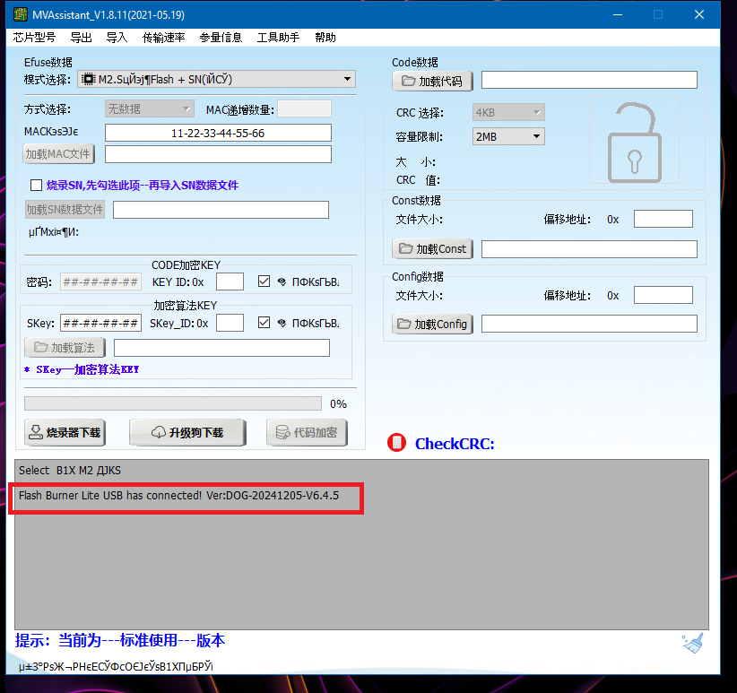Click the open padlock icon
Viewport: 737px width, 693px height.
[634, 143]
